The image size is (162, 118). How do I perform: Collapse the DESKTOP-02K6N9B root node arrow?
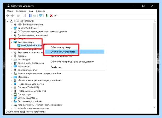click(x=8, y=21)
